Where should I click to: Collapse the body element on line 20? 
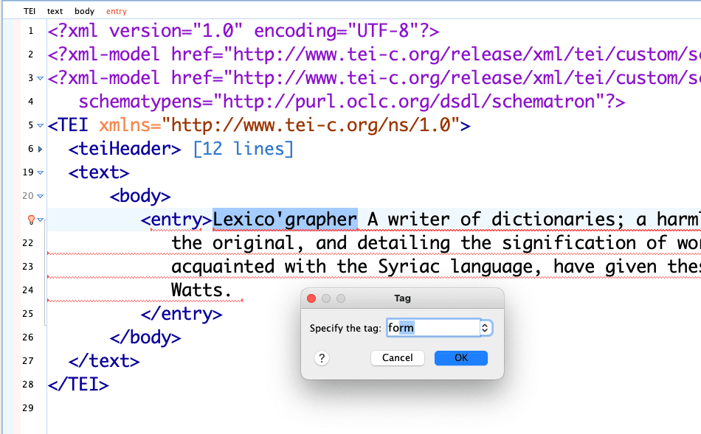(40, 196)
